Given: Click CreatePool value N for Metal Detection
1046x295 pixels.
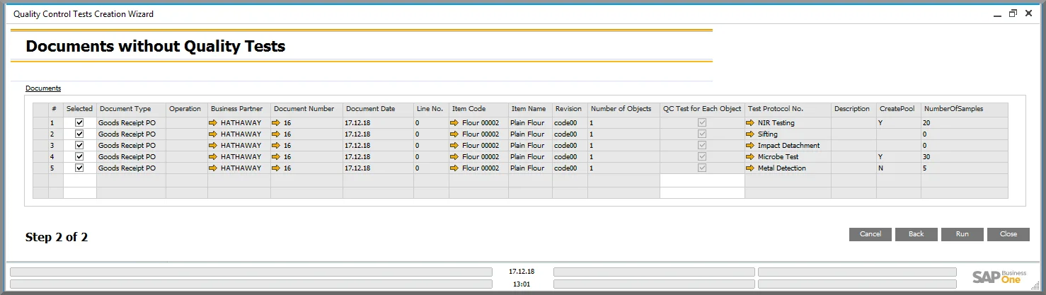Looking at the screenshot, I should (x=899, y=168).
